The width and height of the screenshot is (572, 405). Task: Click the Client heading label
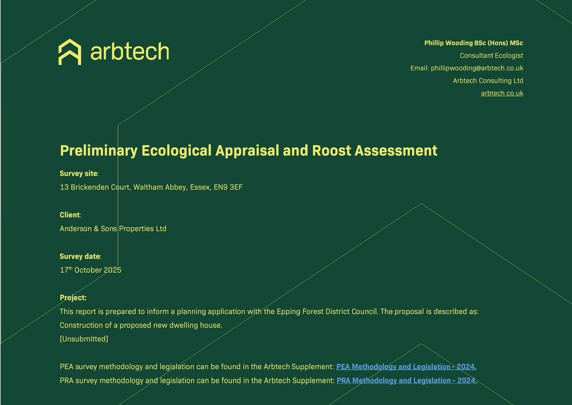(70, 215)
